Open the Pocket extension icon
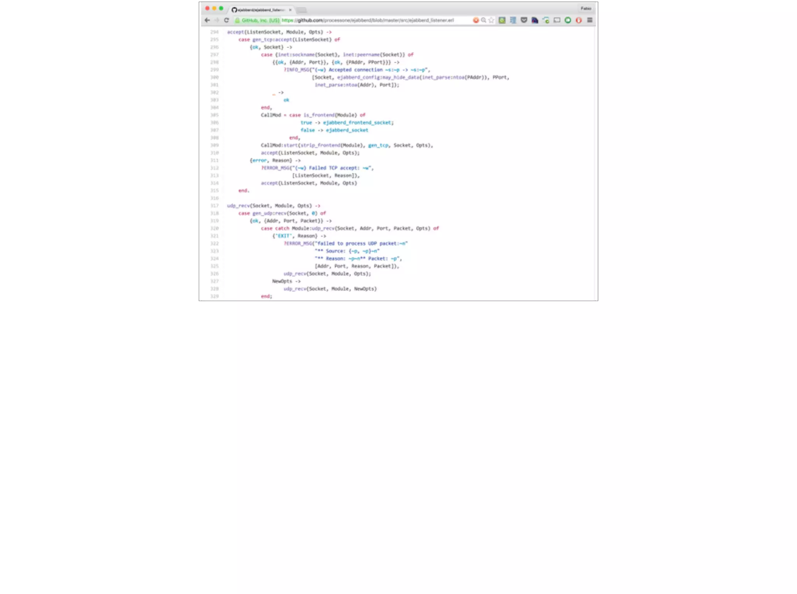Viewport: 797px width, 594px height. (524, 20)
